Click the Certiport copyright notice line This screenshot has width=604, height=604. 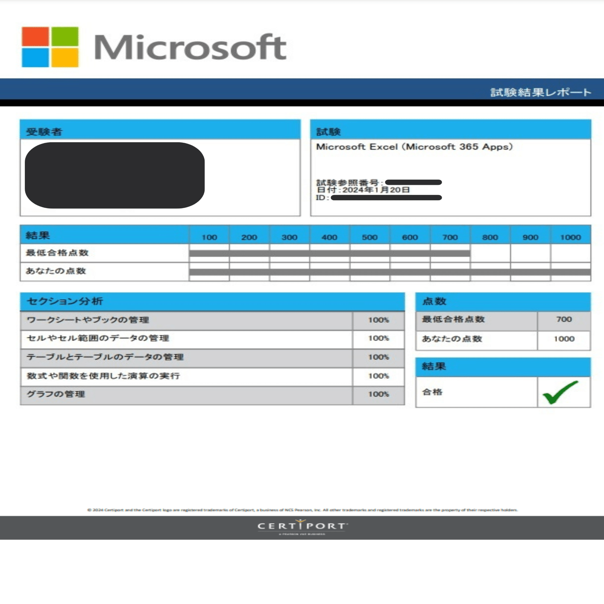[302, 510]
